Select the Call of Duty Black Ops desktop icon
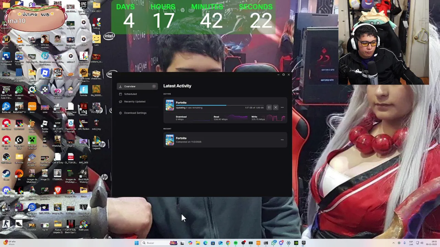 71,226
